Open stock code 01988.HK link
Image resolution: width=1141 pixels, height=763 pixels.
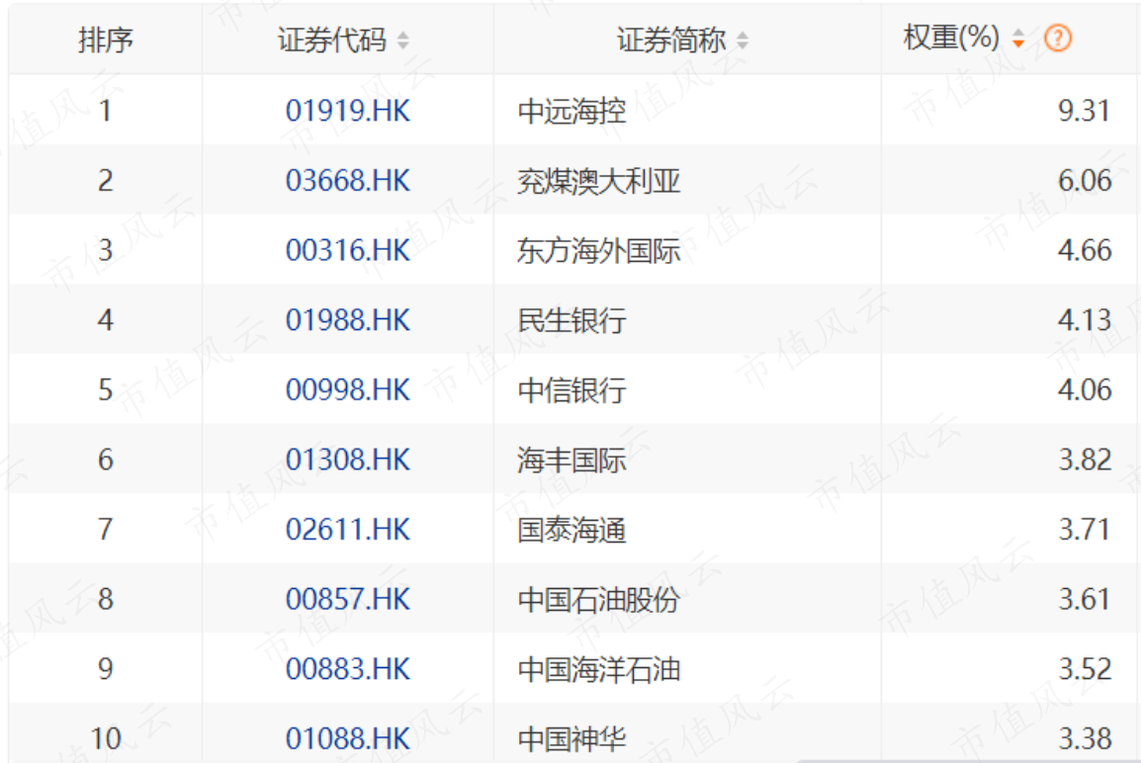[348, 320]
